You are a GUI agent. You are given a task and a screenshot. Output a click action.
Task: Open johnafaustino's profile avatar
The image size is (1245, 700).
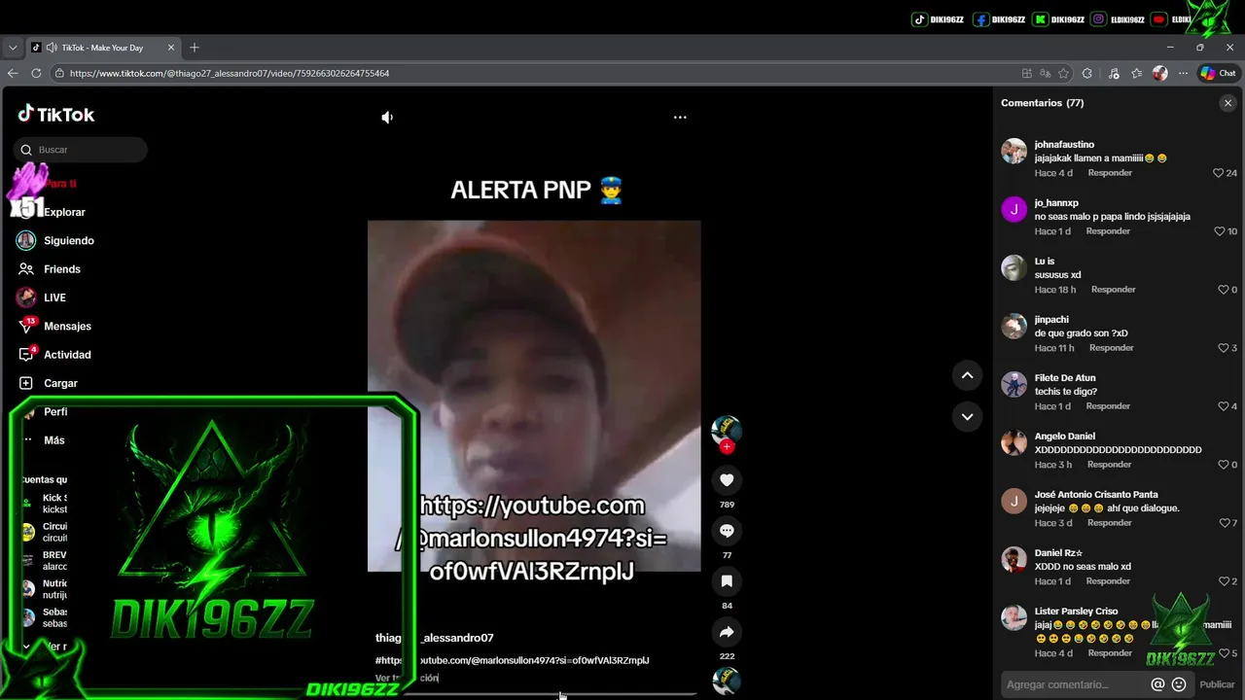tap(1014, 151)
